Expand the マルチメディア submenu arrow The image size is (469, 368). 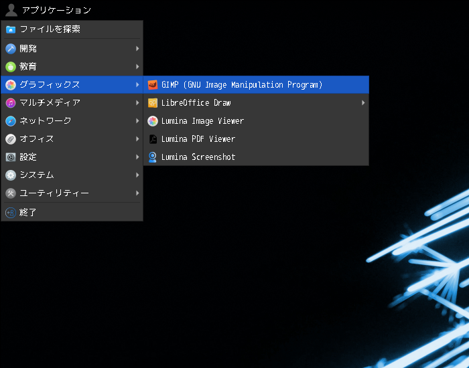[137, 103]
